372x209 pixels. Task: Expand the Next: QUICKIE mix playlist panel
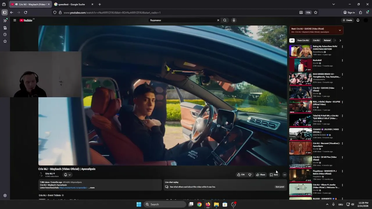(x=340, y=30)
